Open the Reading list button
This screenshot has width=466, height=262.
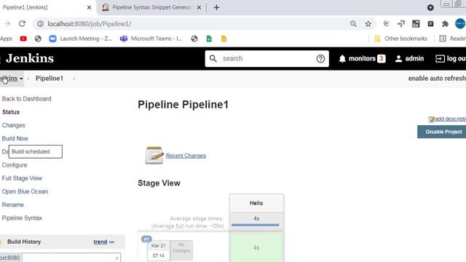[452, 39]
